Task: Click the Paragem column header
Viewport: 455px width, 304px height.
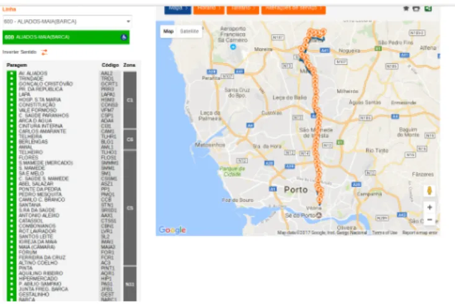Action: tap(17, 65)
